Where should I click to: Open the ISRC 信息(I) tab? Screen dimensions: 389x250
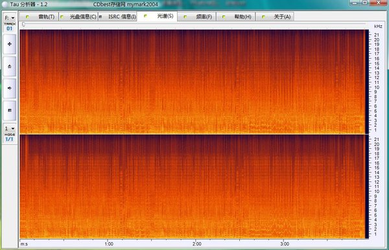[117, 17]
